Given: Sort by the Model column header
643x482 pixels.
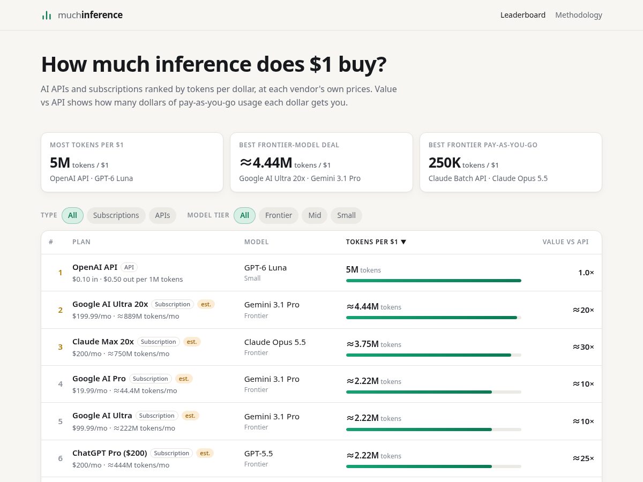Looking at the screenshot, I should [x=257, y=242].
